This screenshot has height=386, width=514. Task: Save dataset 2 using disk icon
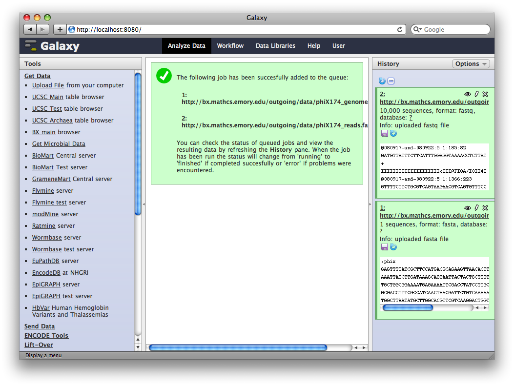tap(385, 133)
